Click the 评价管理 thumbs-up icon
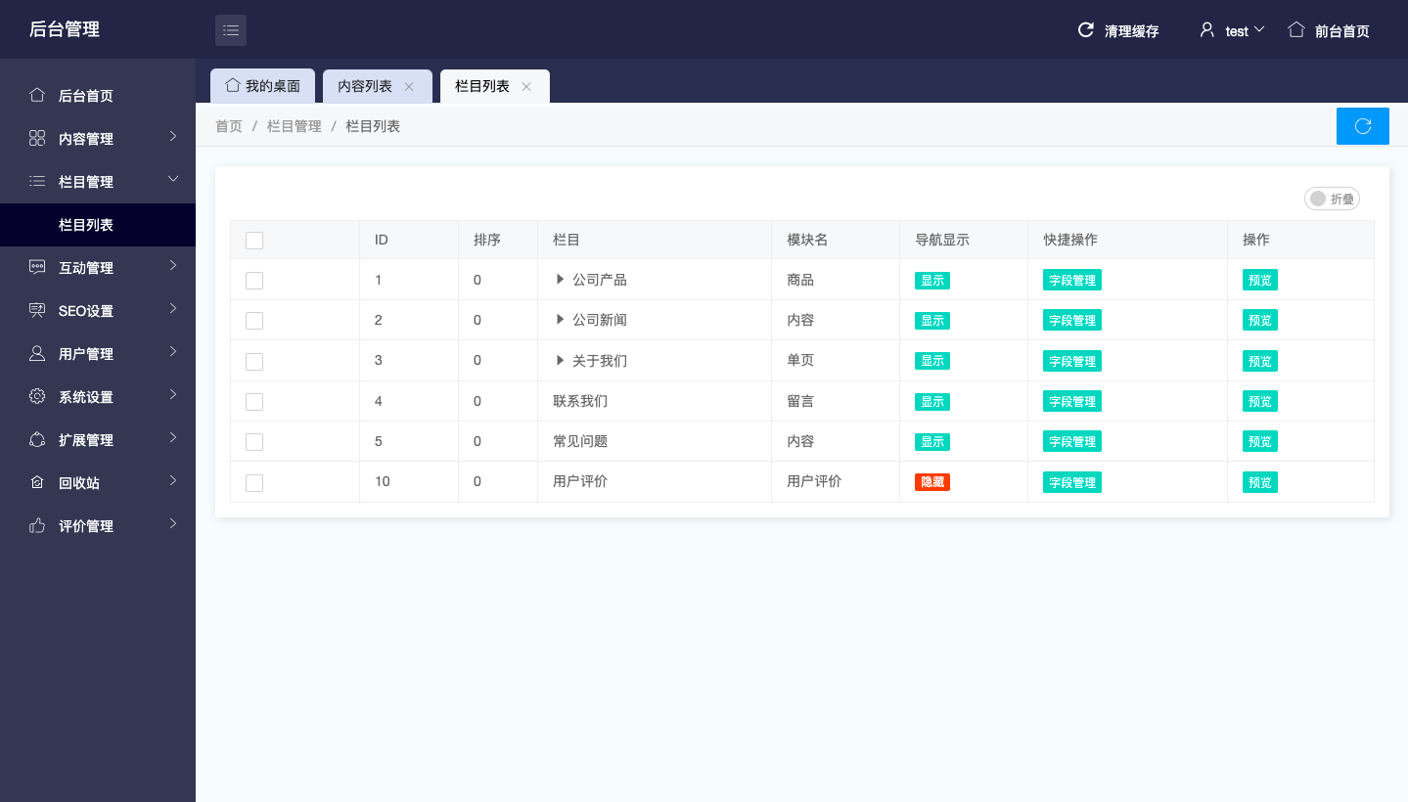This screenshot has width=1408, height=802. pyautogui.click(x=37, y=526)
